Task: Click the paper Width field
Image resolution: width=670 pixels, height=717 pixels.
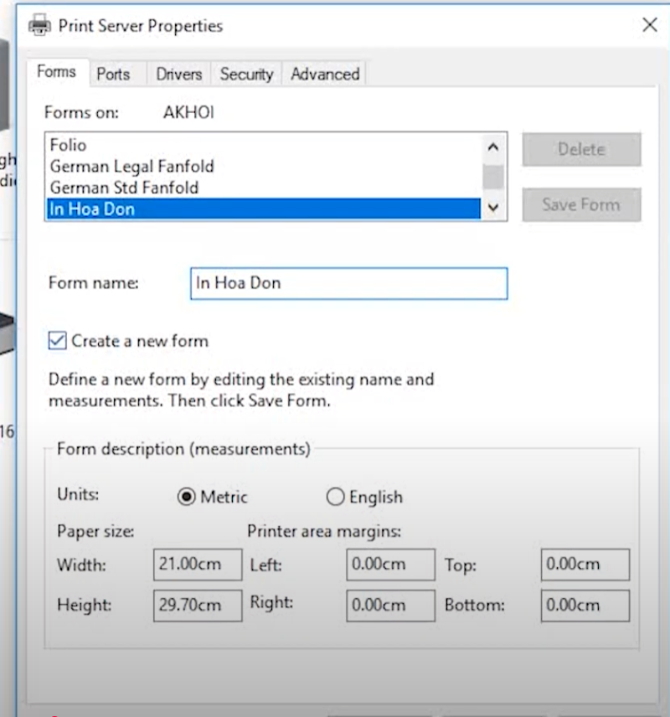Action: pyautogui.click(x=198, y=565)
